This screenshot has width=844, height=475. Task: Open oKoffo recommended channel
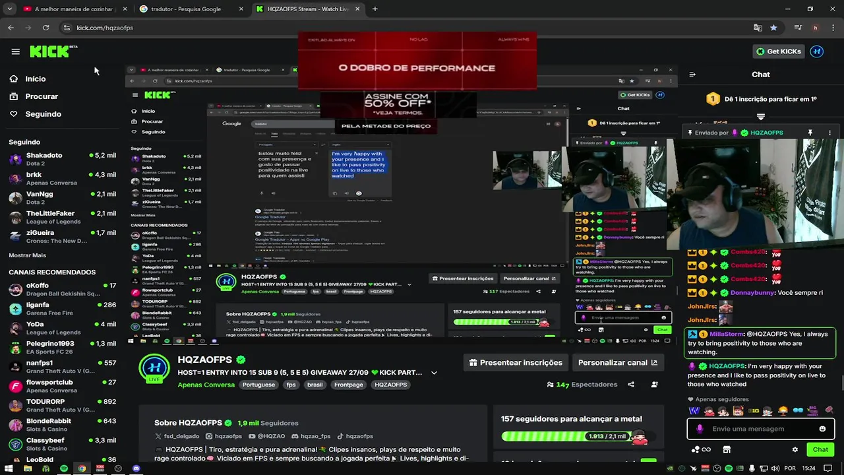(x=63, y=289)
